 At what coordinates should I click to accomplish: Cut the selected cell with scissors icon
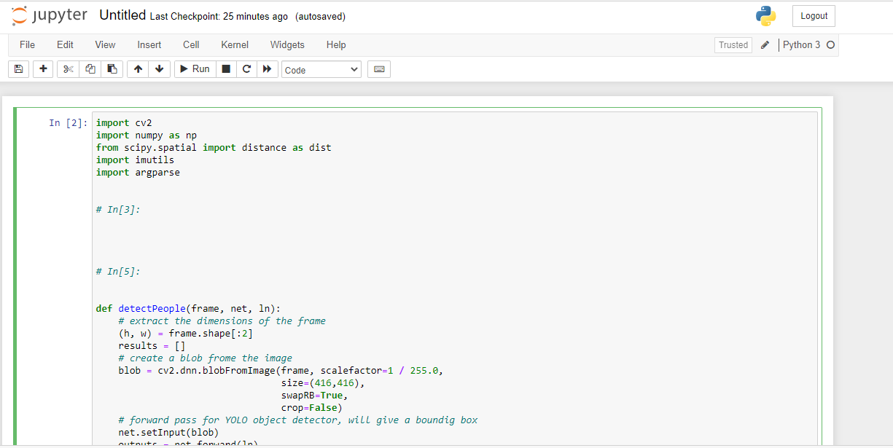[x=68, y=68]
